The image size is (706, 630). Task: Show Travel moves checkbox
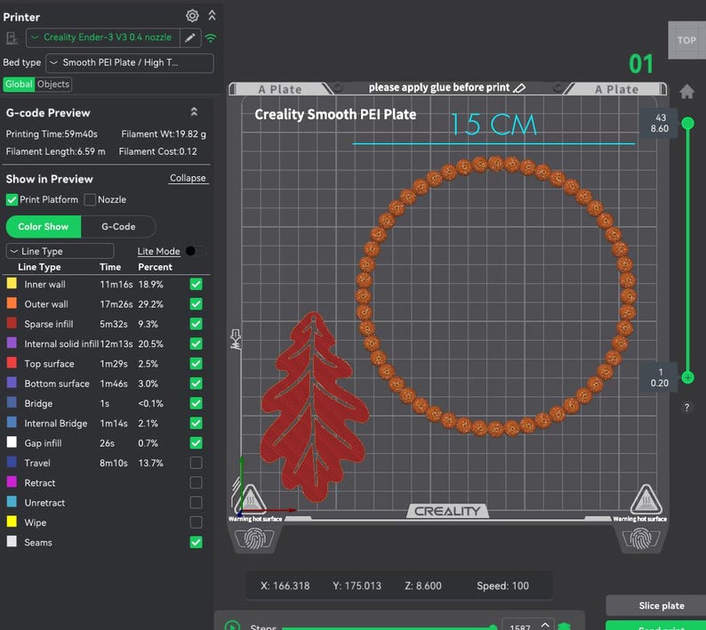196,463
